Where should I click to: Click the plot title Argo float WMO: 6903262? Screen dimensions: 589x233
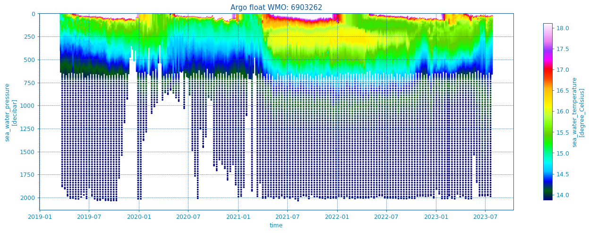pyautogui.click(x=276, y=8)
